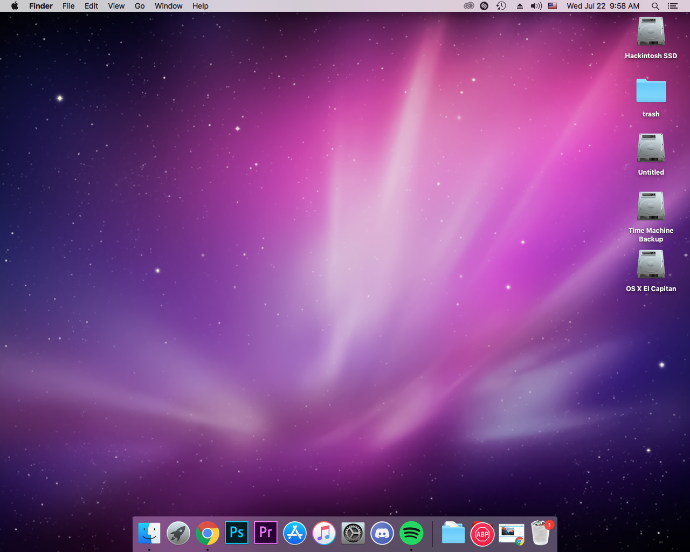Open Google Chrome from the dock
The height and width of the screenshot is (552, 690).
pyautogui.click(x=208, y=533)
